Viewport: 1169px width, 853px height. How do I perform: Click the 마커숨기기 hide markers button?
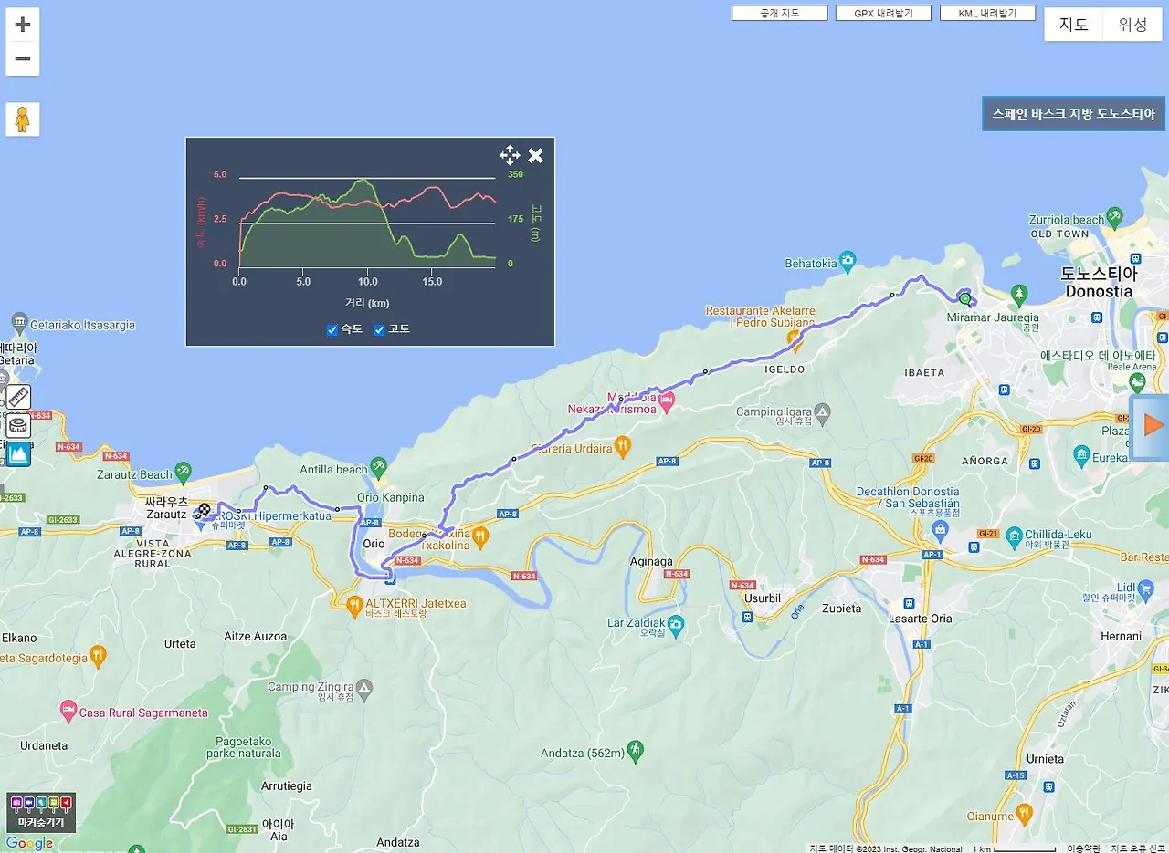pos(41,813)
